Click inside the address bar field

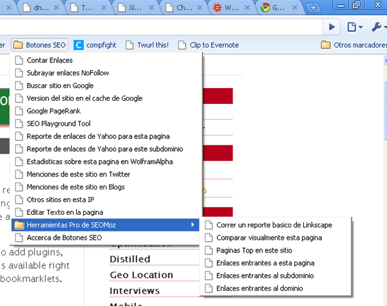160,27
